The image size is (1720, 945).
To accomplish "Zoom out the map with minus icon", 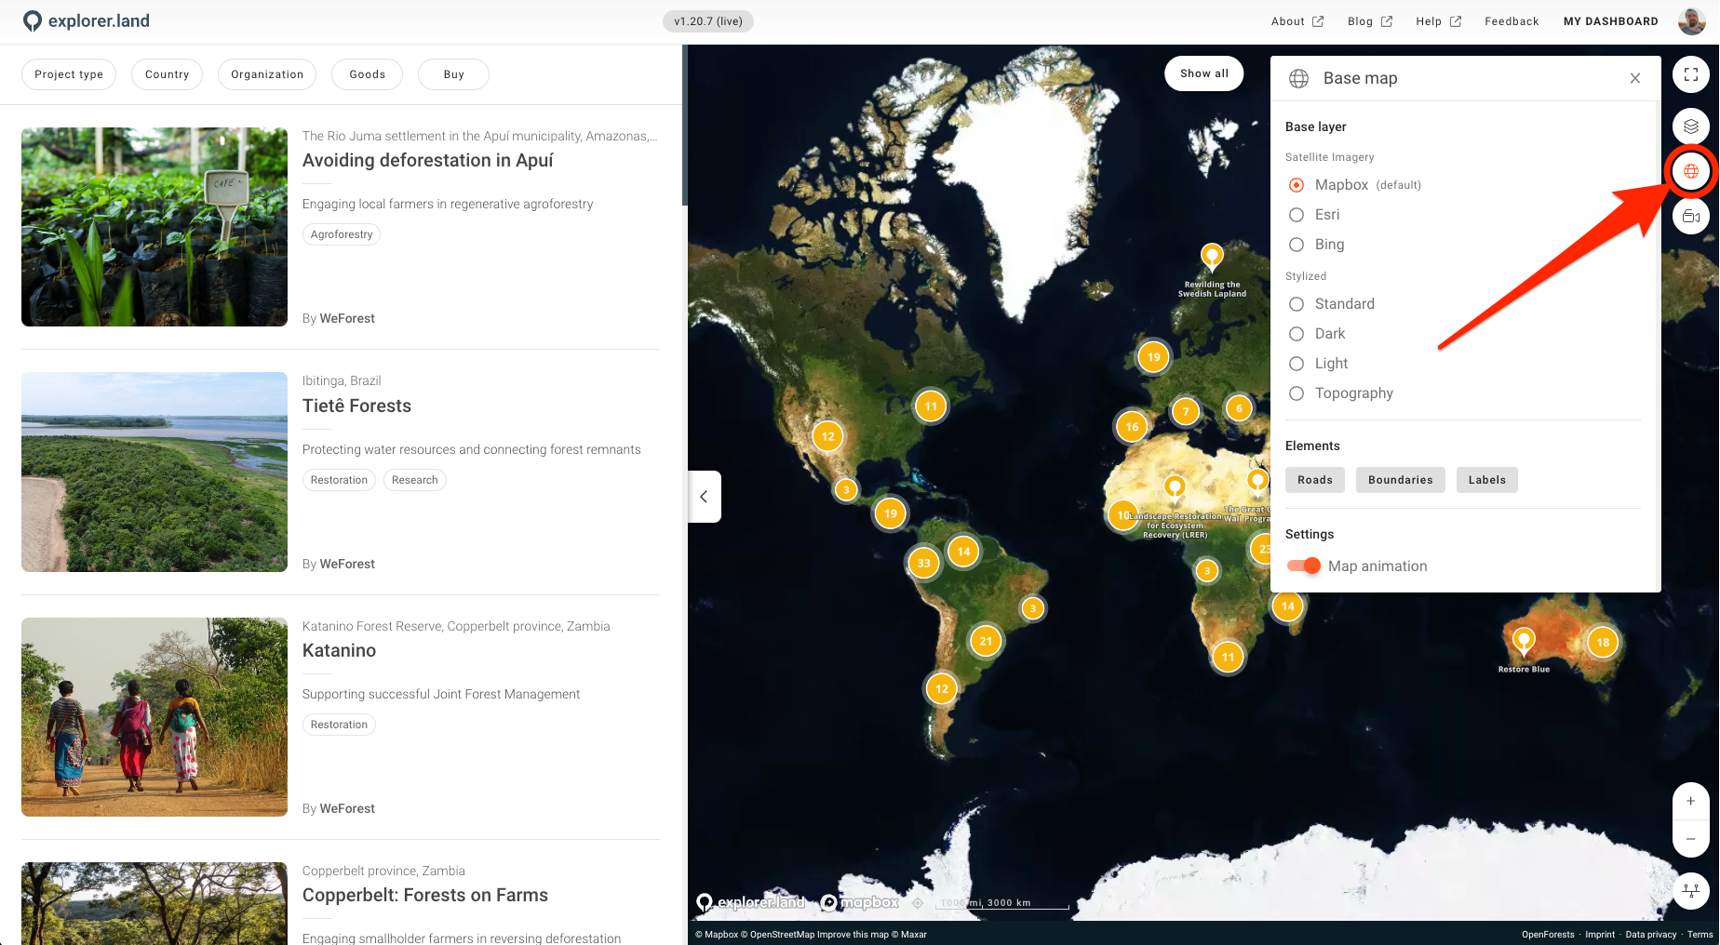I will point(1690,839).
